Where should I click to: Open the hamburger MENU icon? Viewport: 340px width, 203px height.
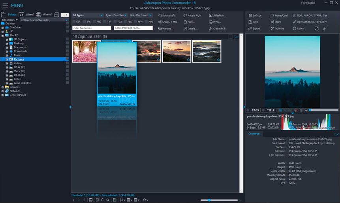point(5,5)
